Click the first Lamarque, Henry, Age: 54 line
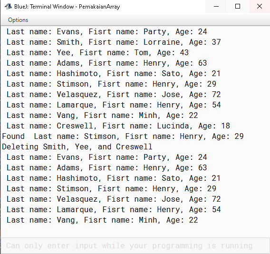270x254 pixels. (114, 105)
